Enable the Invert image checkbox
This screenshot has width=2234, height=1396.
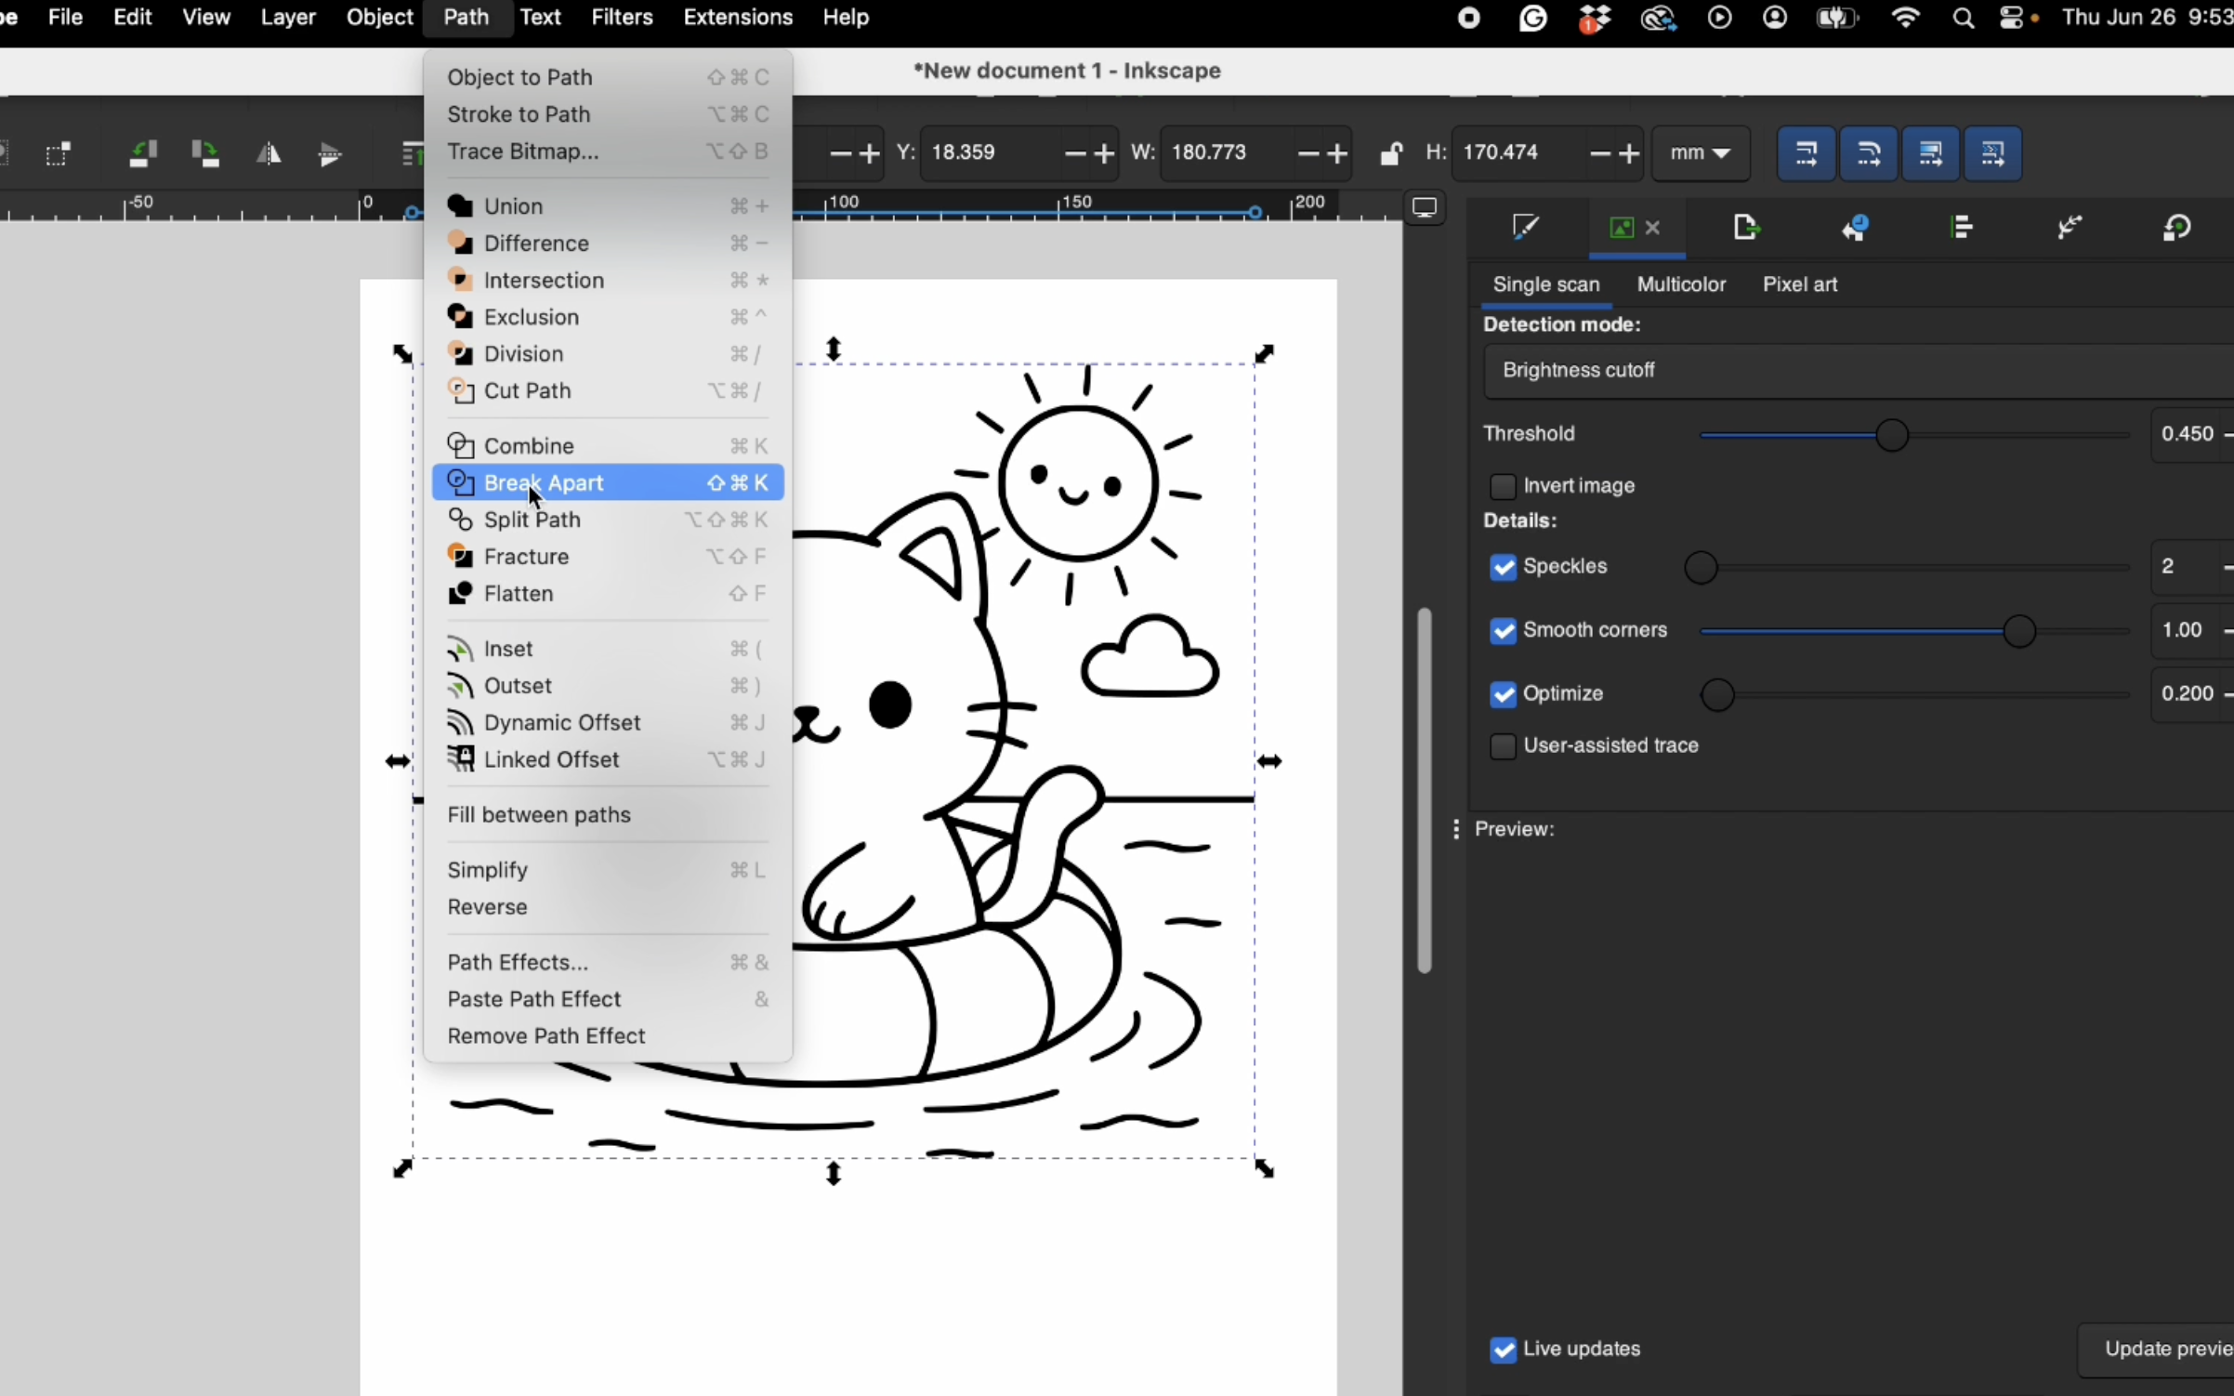(1503, 486)
